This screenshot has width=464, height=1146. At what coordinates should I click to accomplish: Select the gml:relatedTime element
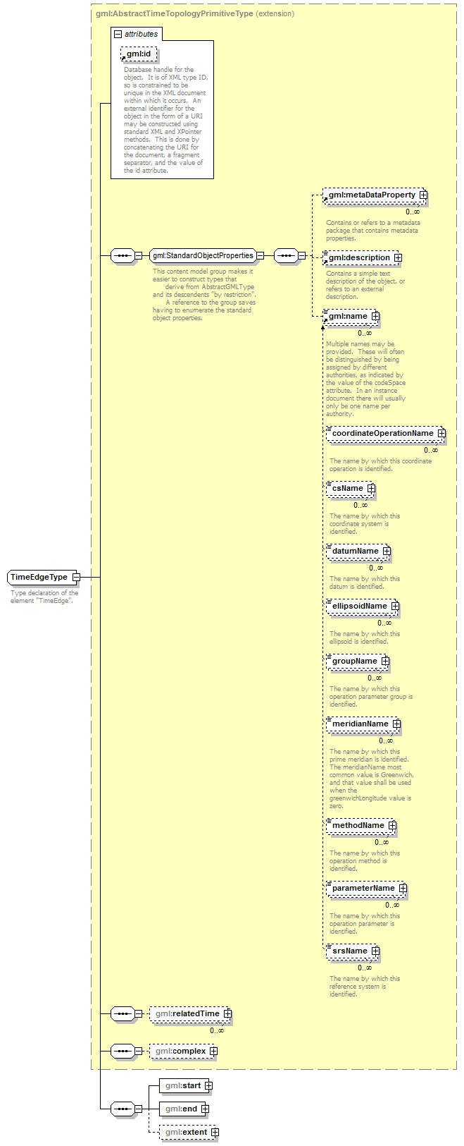pos(187,1014)
